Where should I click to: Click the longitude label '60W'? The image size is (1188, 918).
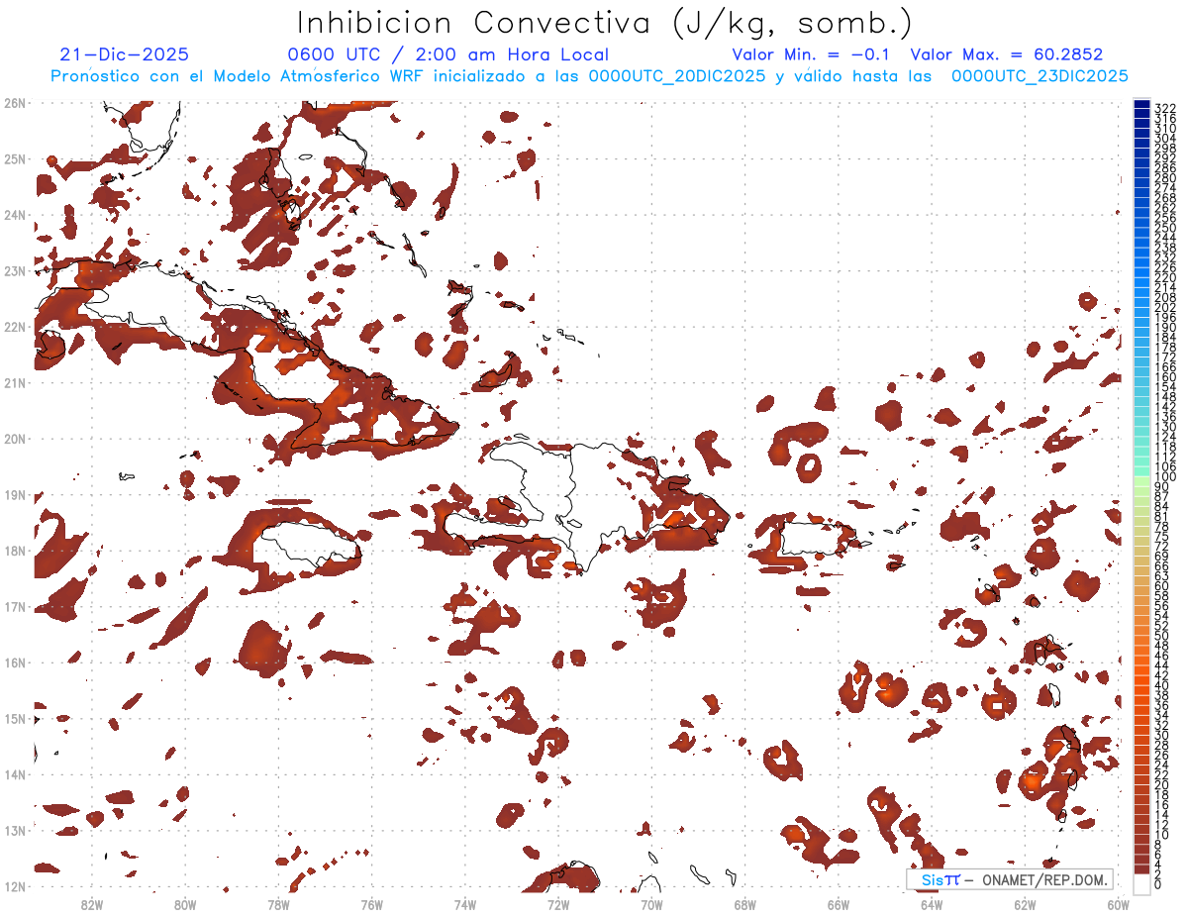1118,904
